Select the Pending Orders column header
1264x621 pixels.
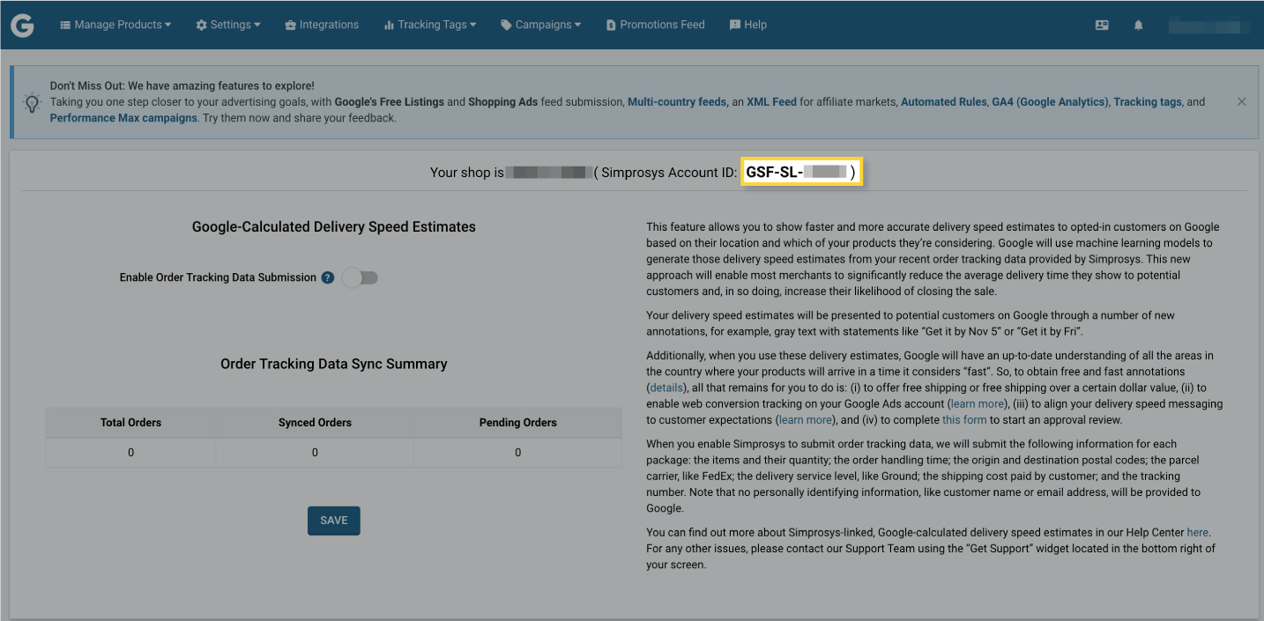coord(518,423)
